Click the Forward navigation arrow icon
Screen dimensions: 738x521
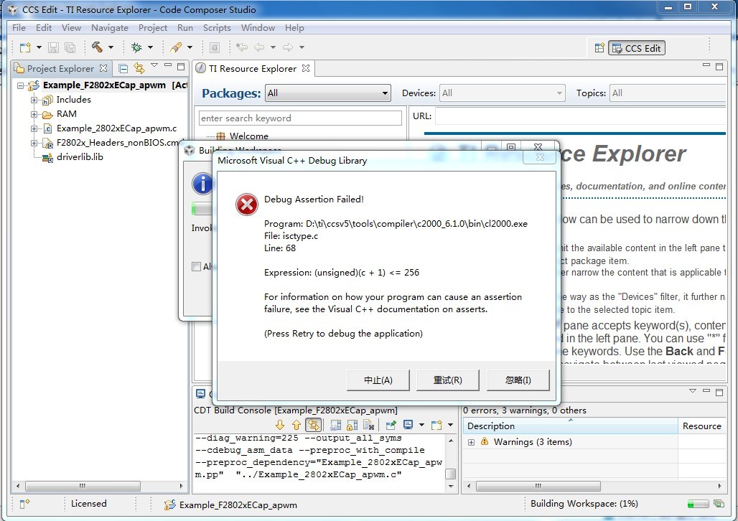[288, 47]
